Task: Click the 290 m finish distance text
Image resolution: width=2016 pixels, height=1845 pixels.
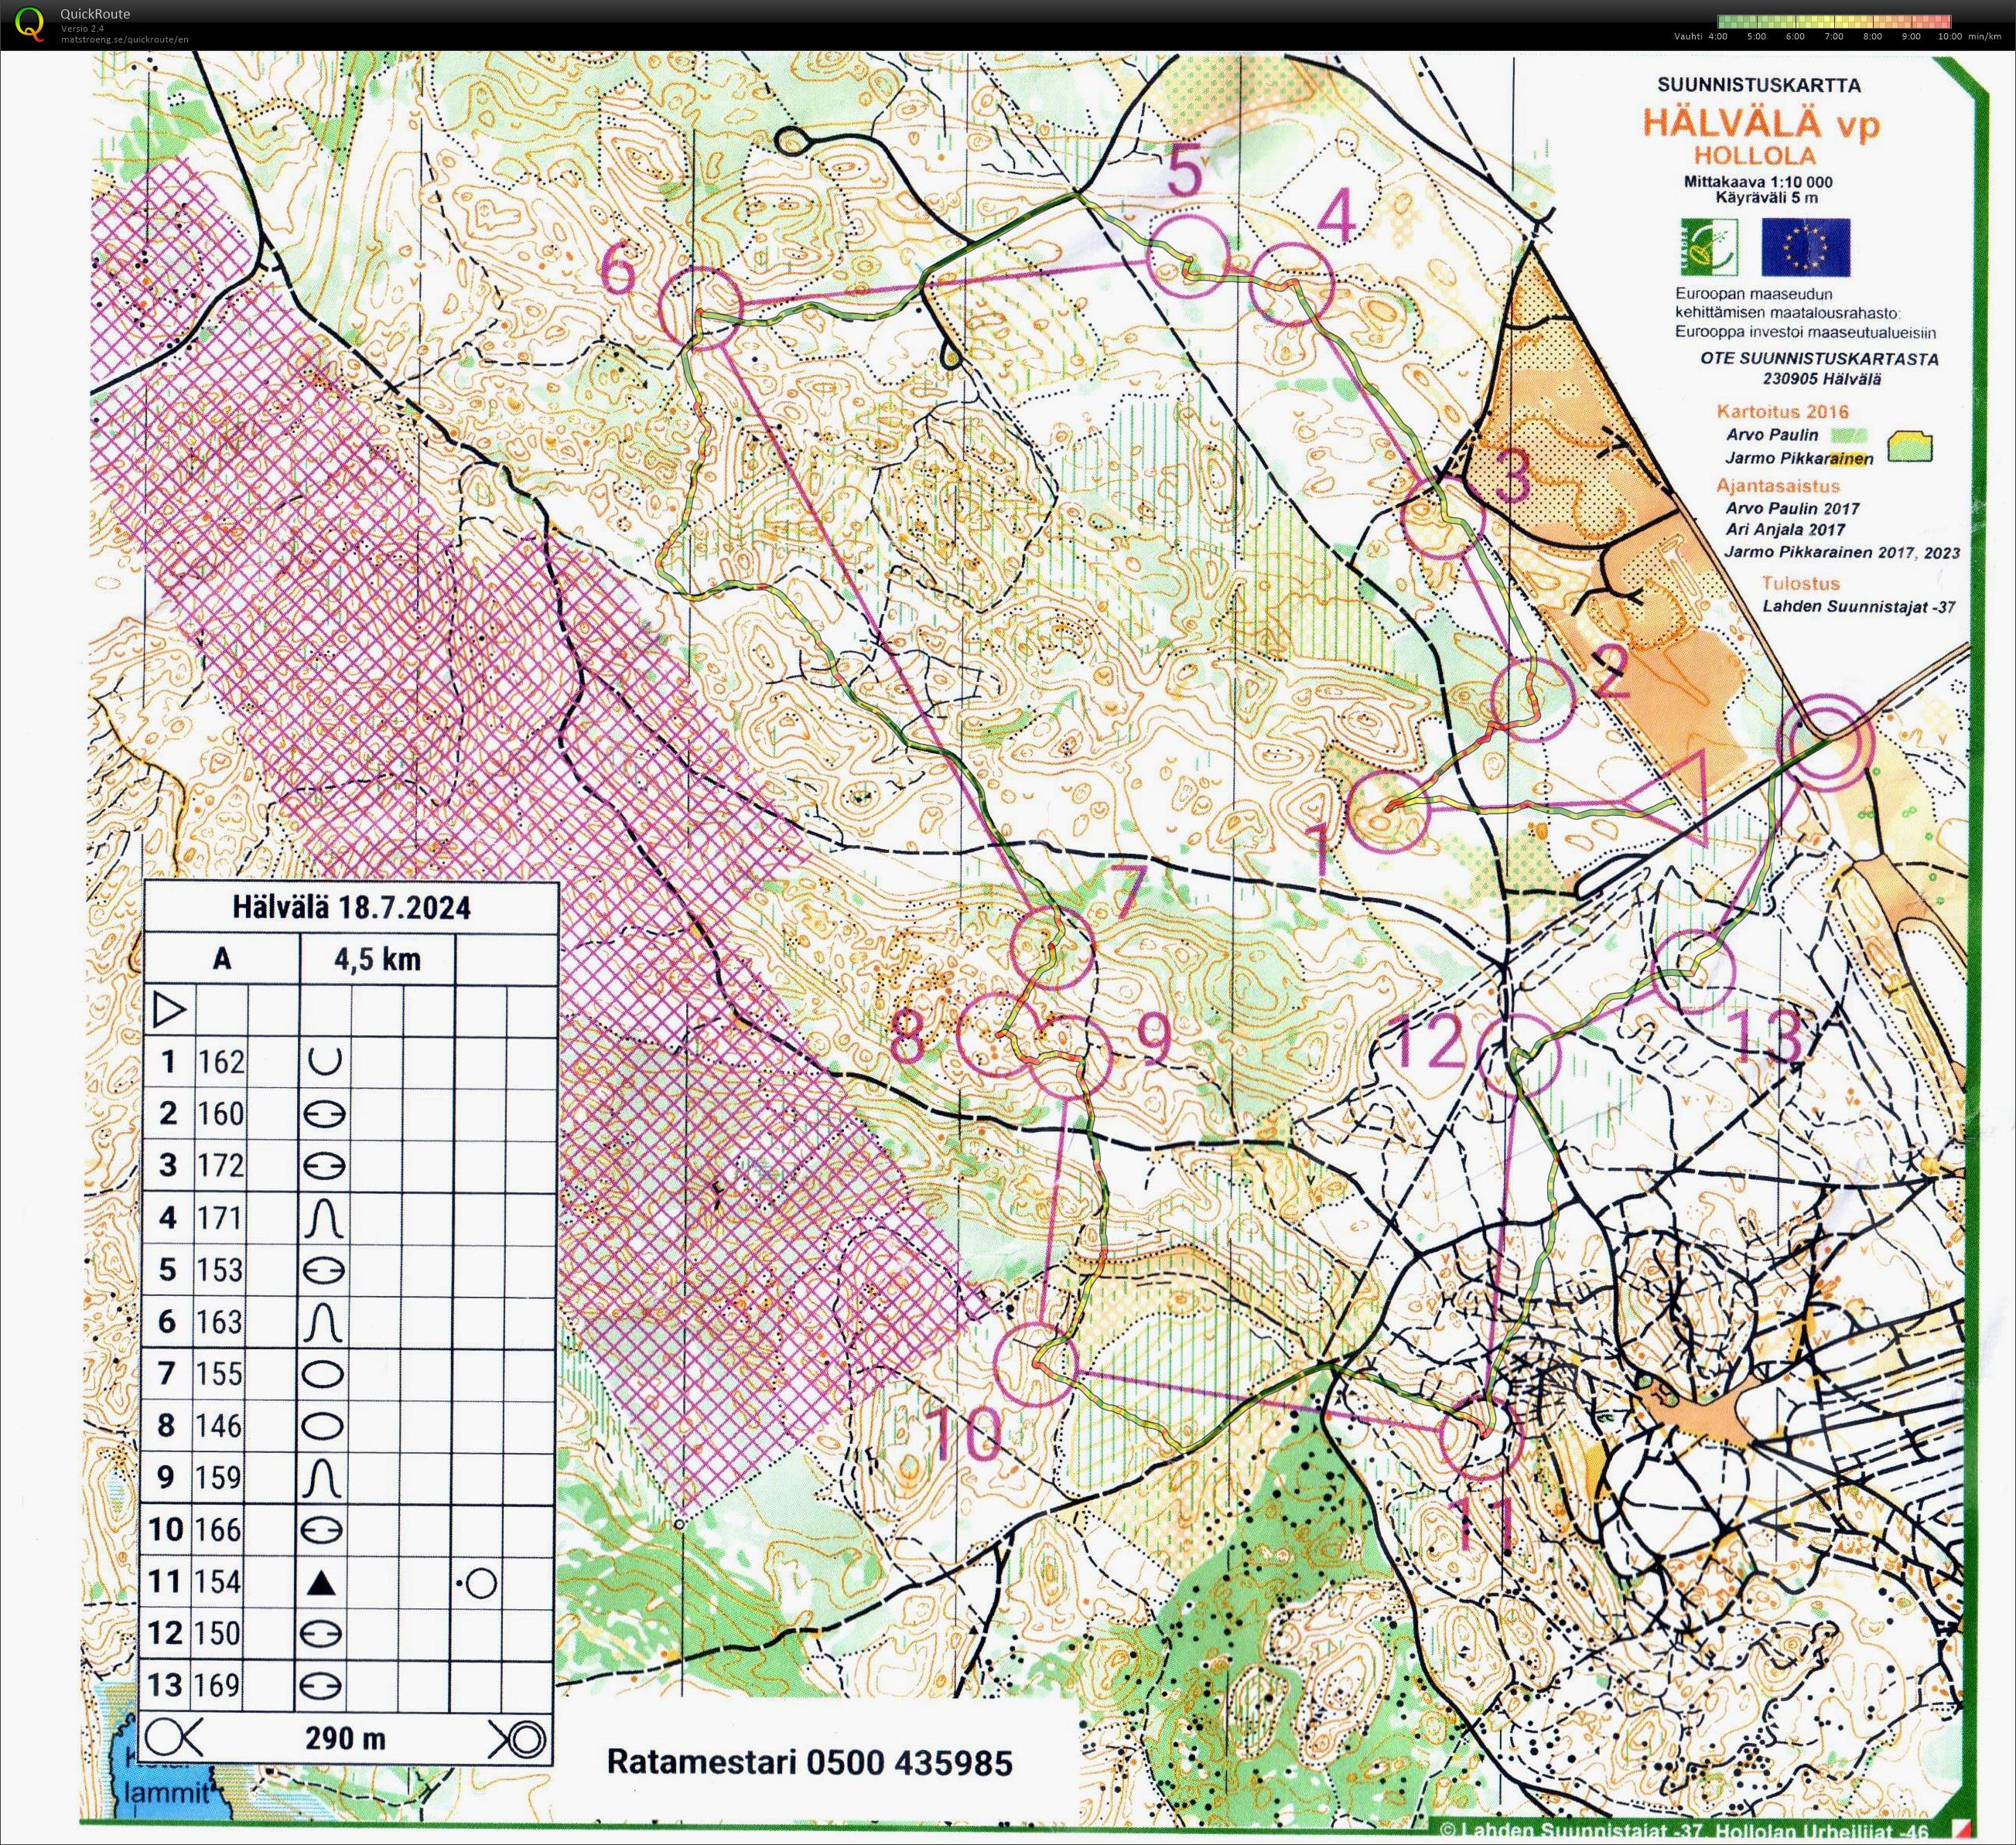Action: 346,1738
